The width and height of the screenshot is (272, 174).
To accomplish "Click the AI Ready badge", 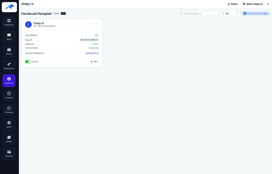I will pos(56,13).
